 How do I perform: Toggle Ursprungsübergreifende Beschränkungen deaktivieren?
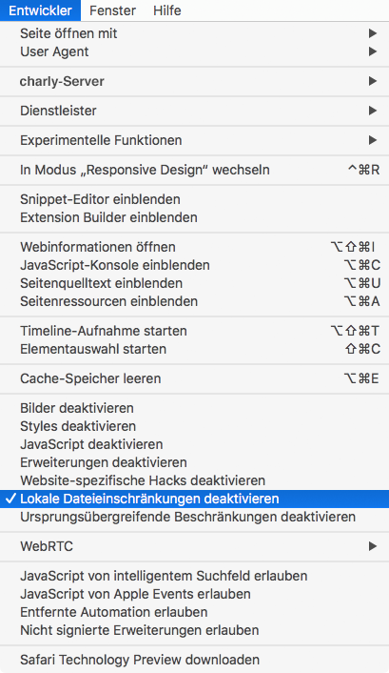194,517
